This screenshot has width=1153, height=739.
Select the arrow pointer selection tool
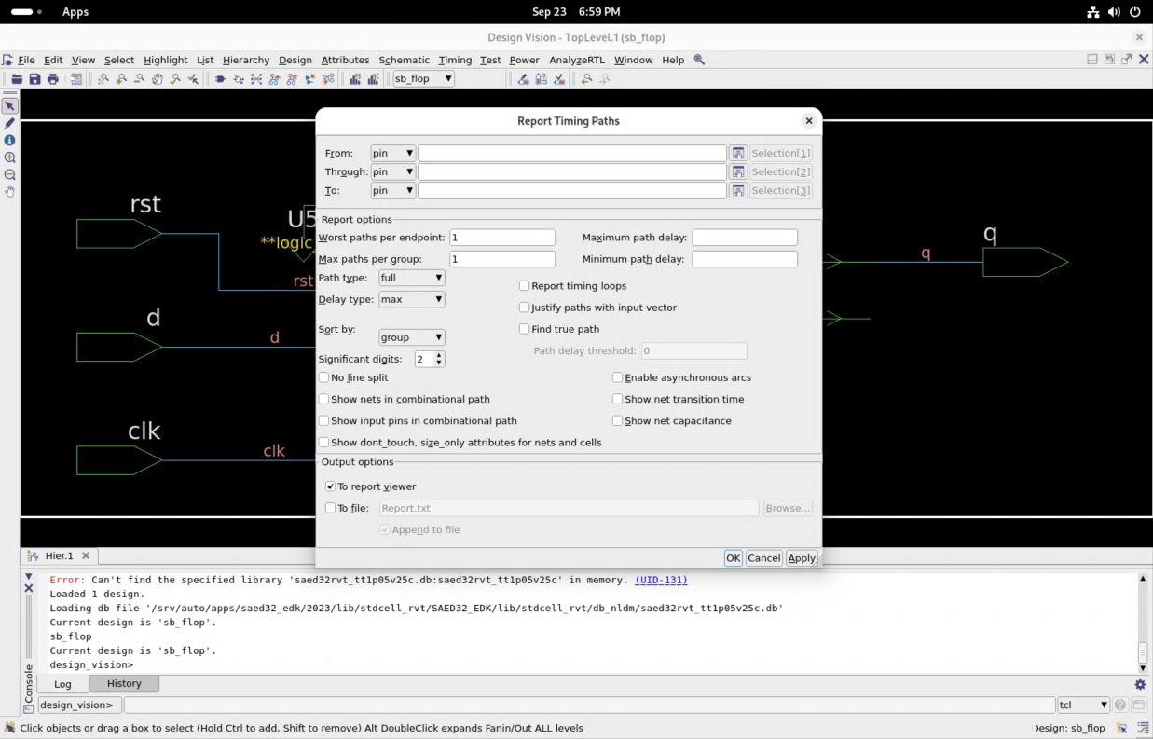point(10,105)
